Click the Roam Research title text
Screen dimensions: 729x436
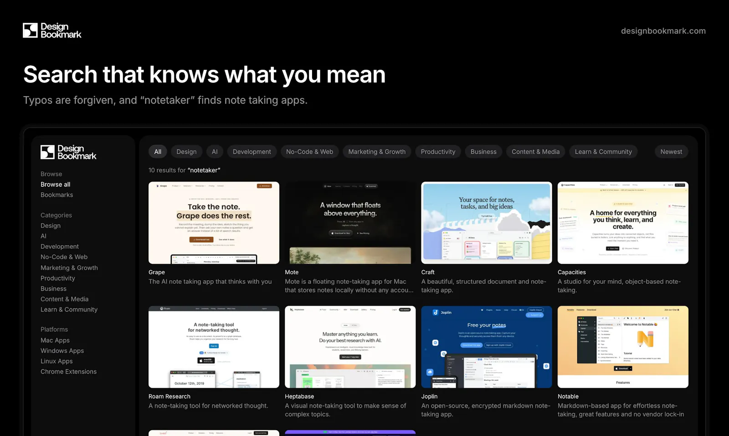pos(169,397)
